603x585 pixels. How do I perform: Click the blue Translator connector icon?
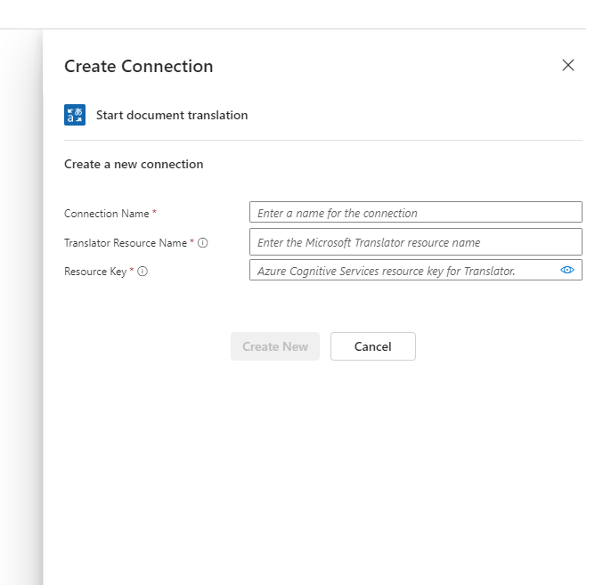pyautogui.click(x=75, y=115)
